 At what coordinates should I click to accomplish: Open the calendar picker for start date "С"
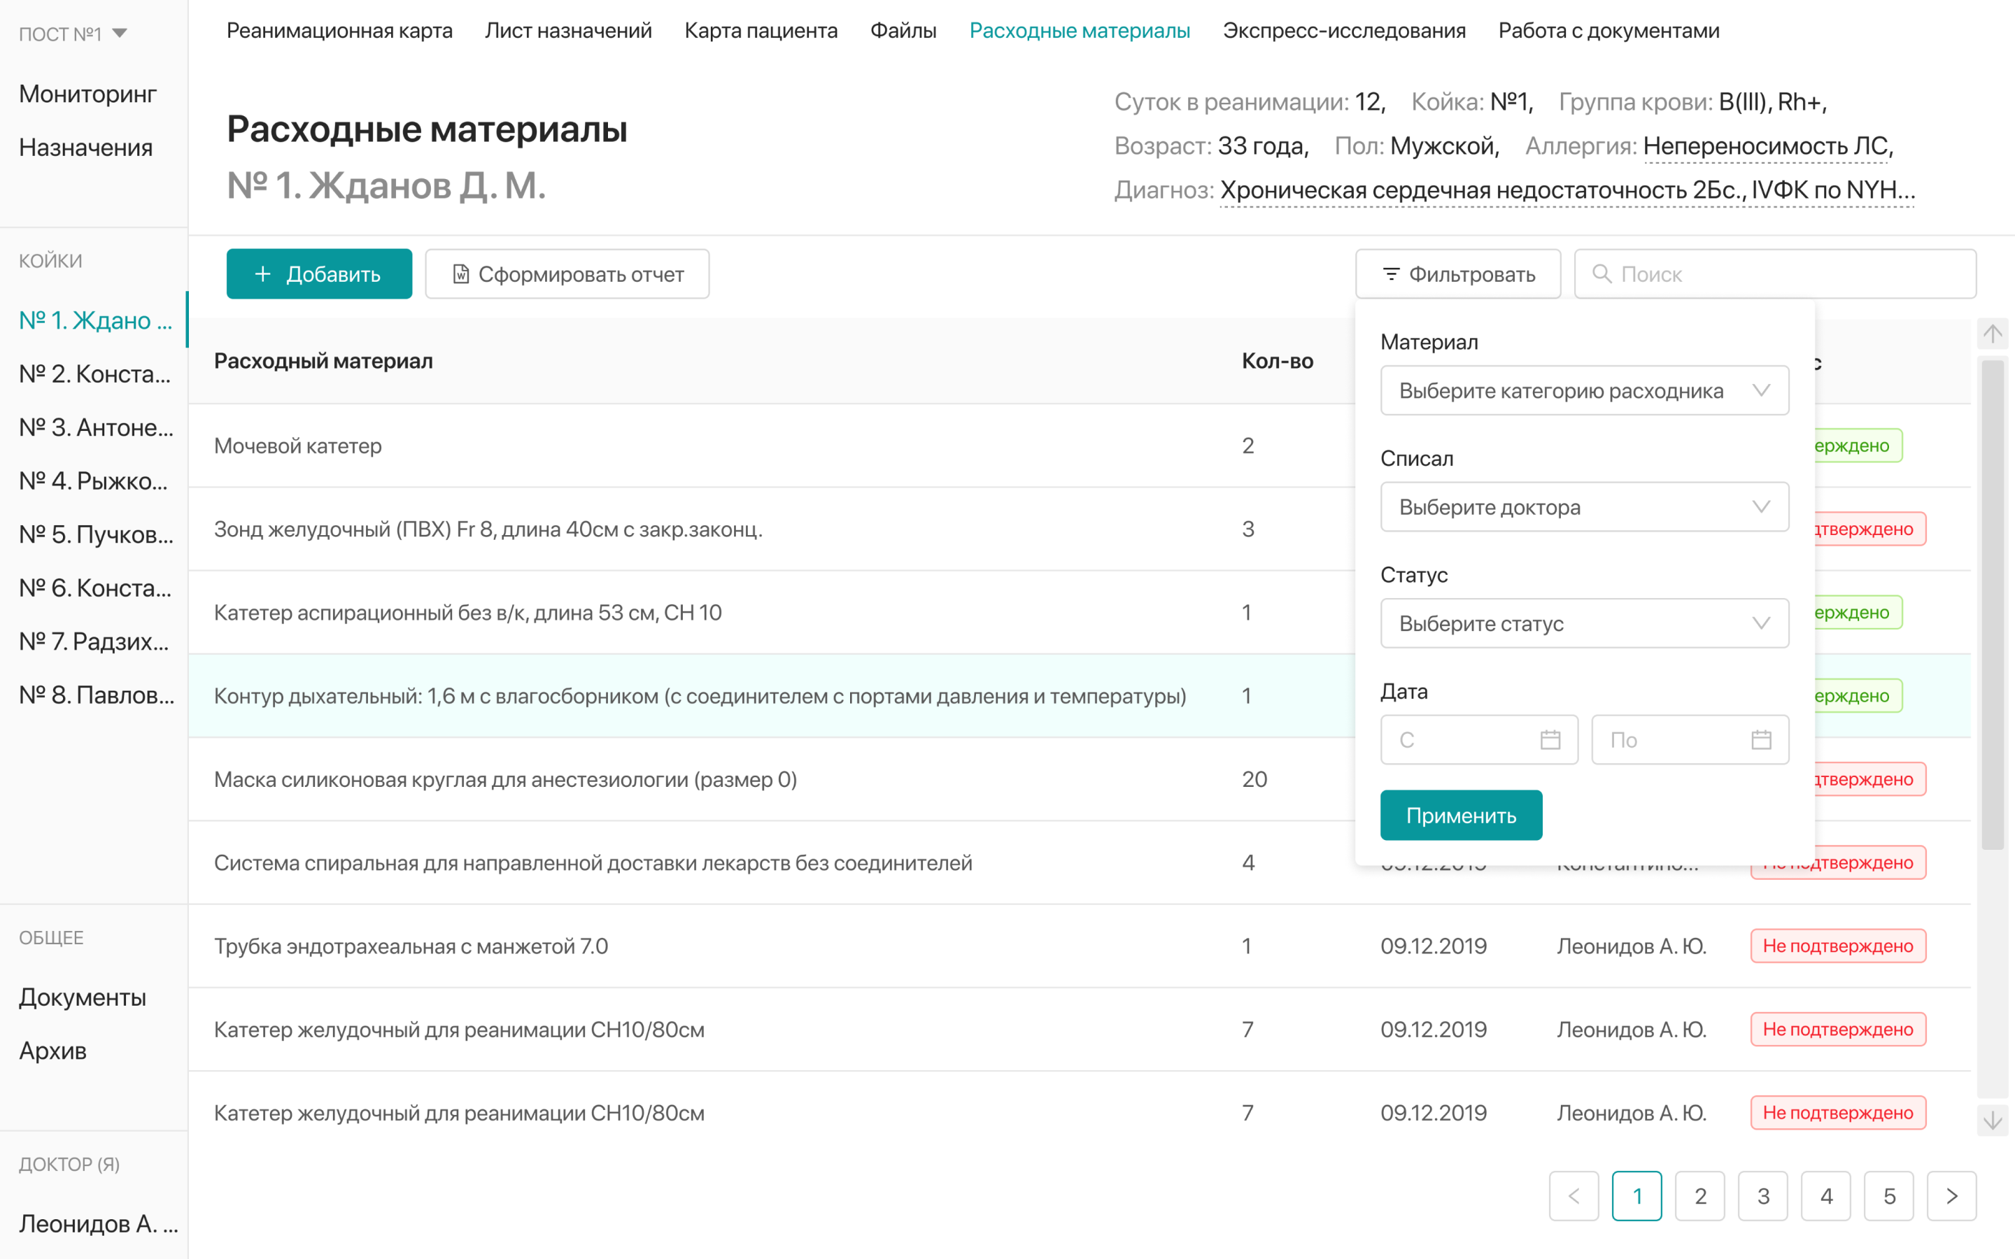pyautogui.click(x=1549, y=739)
